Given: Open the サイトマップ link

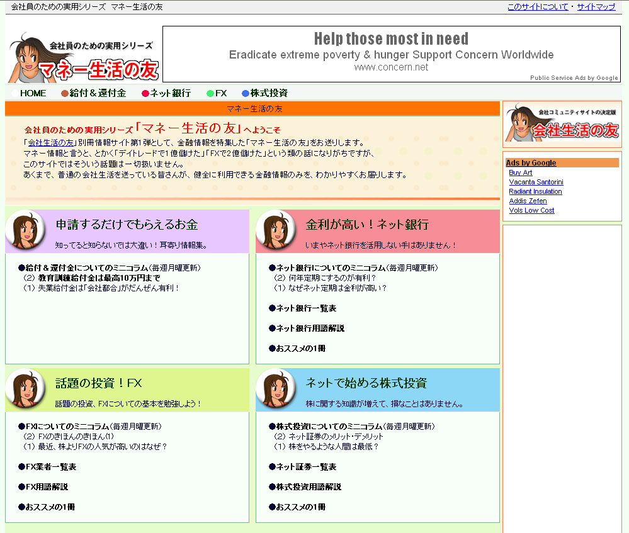Looking at the screenshot, I should pos(596,7).
